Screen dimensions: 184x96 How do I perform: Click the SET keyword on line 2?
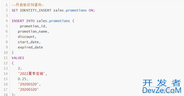point(15,10)
